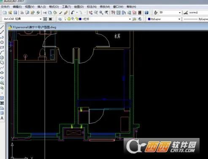Image resolution: width=208 pixels, height=159 pixels.
Task: Open Tool Palettes window icon
Action: [x=124, y=13]
